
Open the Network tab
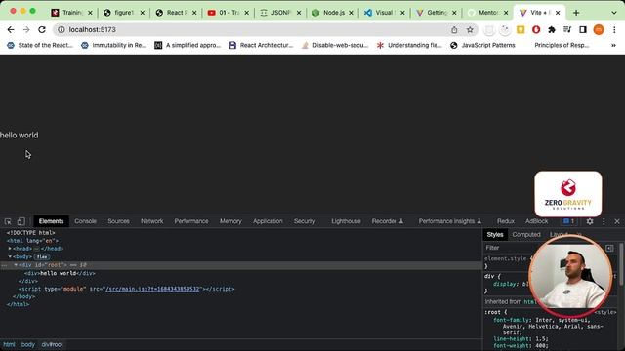click(152, 221)
